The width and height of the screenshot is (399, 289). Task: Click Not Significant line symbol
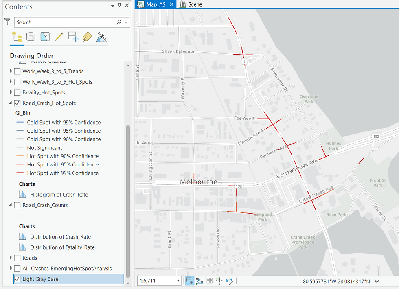pos(20,147)
